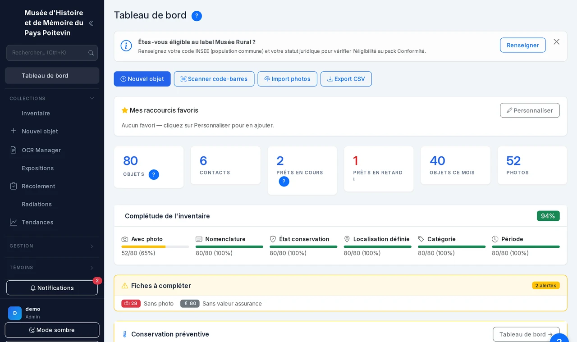
Task: Click info icon in Musée Rural banner
Action: point(126,46)
